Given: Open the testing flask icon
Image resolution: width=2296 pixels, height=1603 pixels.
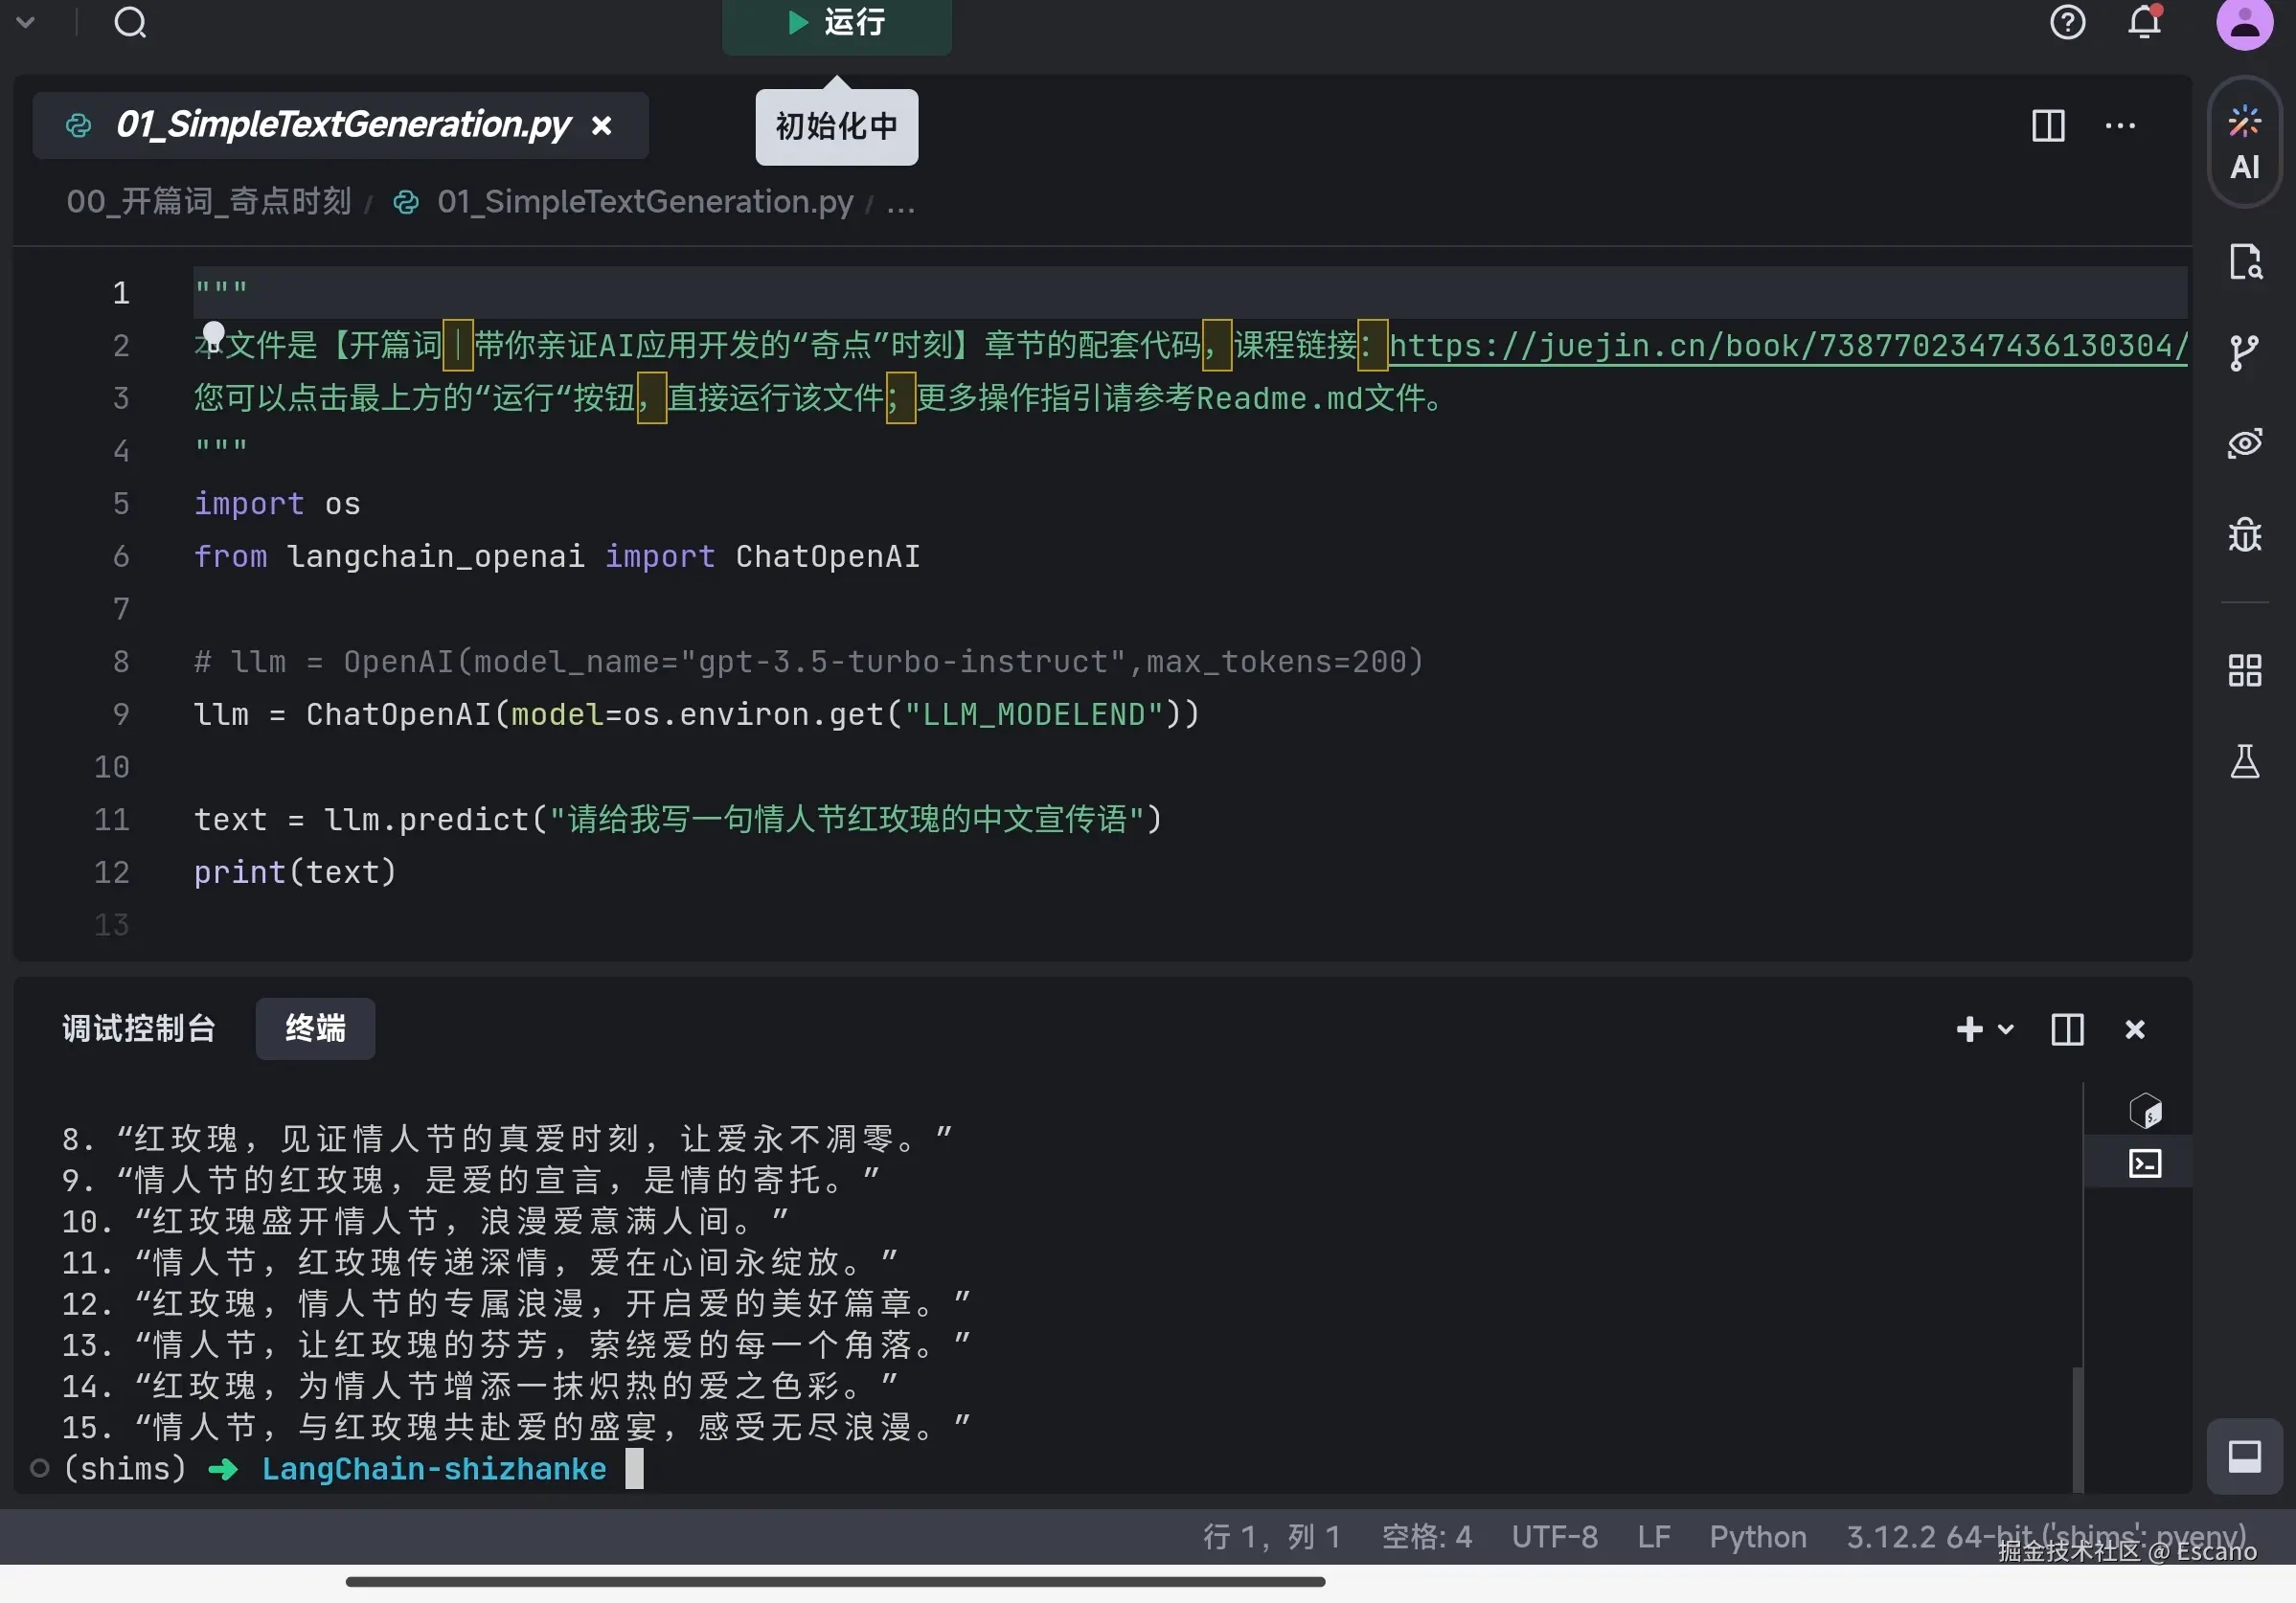Looking at the screenshot, I should (2245, 761).
